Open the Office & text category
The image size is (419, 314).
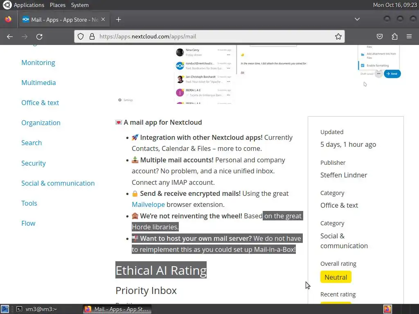pyautogui.click(x=40, y=103)
